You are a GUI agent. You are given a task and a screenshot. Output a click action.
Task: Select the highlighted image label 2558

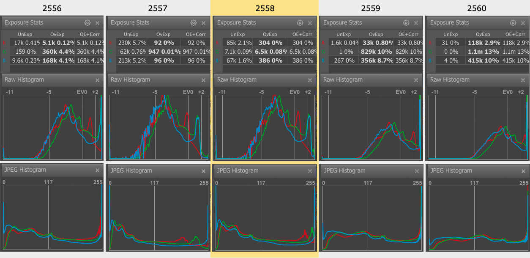tap(264, 8)
